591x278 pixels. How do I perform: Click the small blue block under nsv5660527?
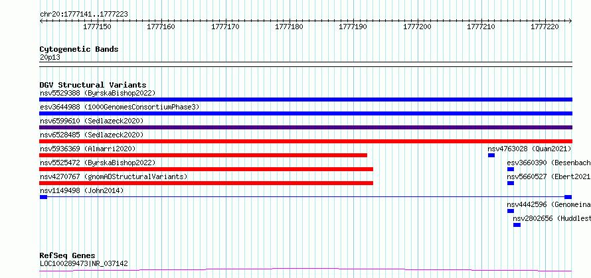(x=511, y=183)
